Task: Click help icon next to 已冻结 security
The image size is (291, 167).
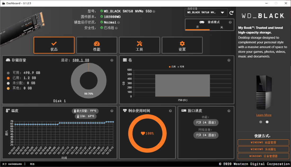Action: click(x=116, y=28)
